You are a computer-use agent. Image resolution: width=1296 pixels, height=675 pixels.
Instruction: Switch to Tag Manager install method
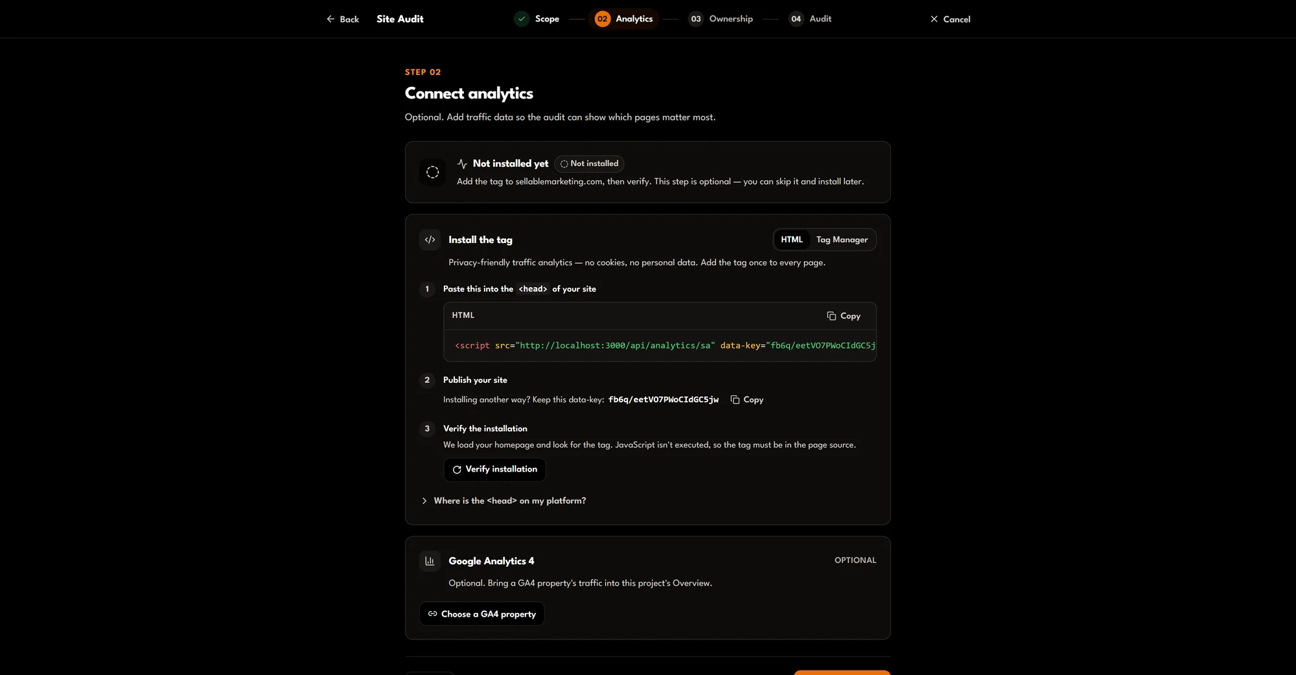point(842,240)
